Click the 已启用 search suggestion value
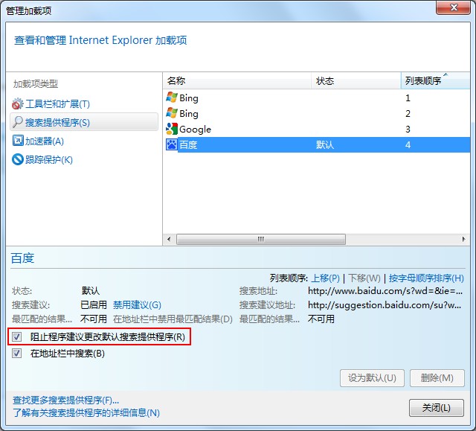Viewport: 476px width, 431px height. click(94, 305)
